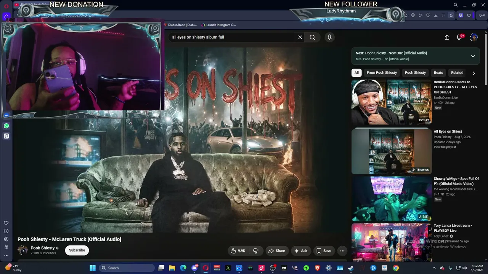Image resolution: width=488 pixels, height=274 pixels.
Task: Open Opera My Flow send icon
Action: tap(421, 15)
